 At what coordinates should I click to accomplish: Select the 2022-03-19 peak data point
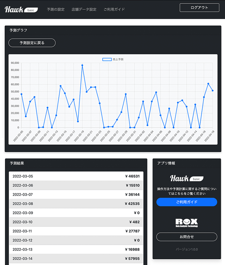pyautogui.click(x=82, y=65)
